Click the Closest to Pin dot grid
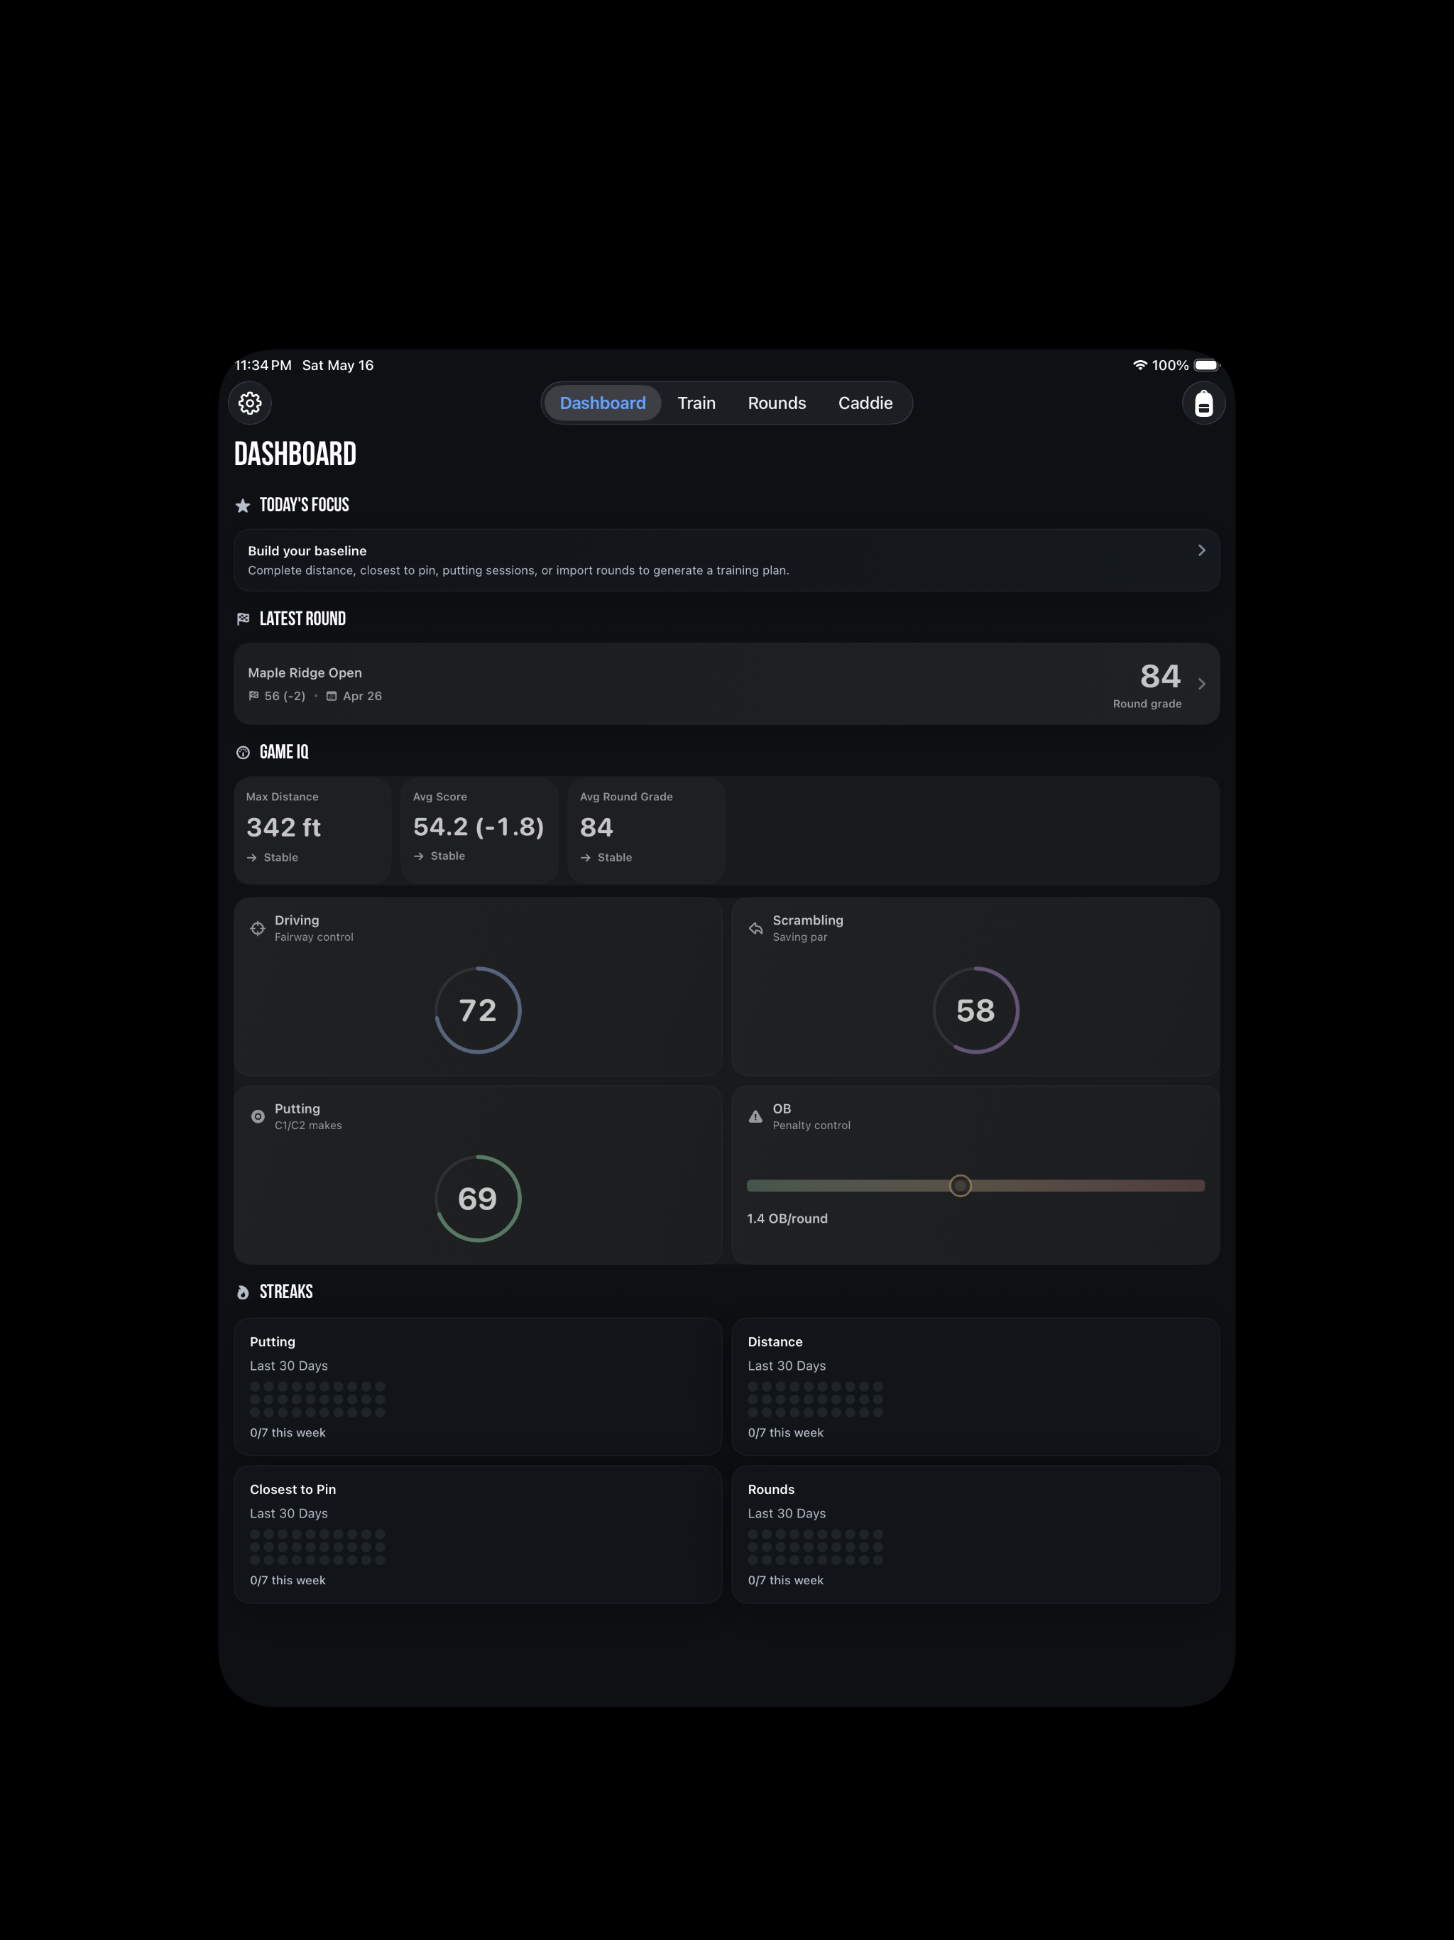 click(x=317, y=1547)
